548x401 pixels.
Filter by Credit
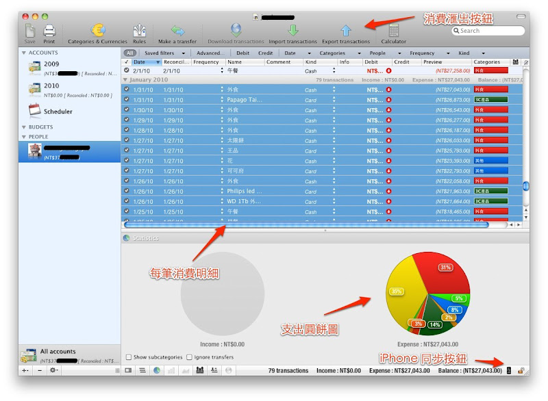[x=265, y=53]
